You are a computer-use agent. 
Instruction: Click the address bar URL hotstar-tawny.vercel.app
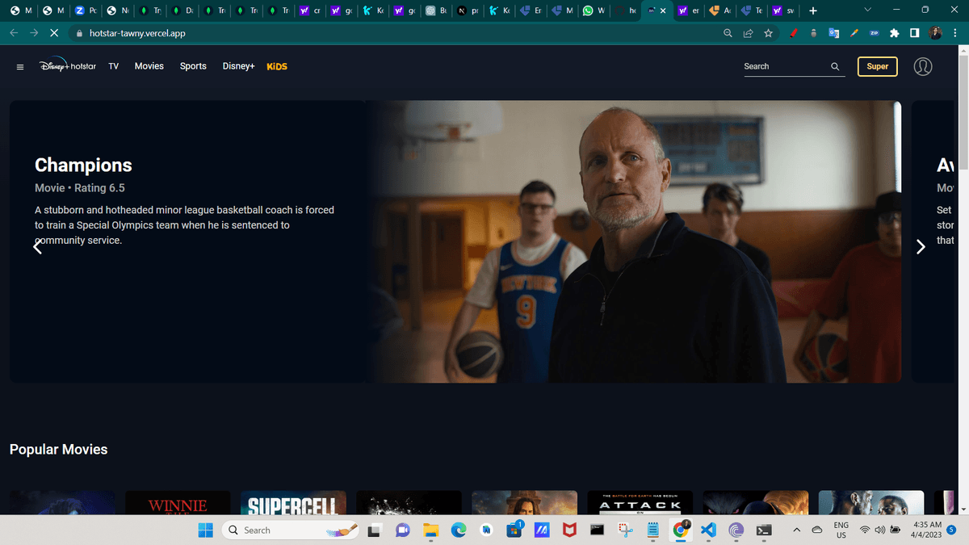(136, 34)
